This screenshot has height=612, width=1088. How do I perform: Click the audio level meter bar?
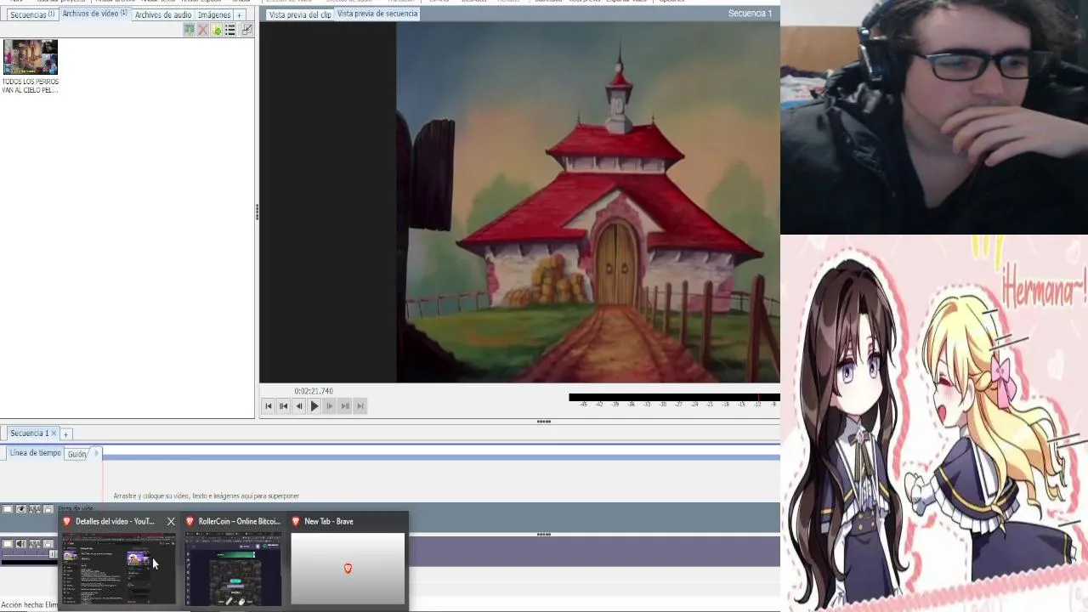(x=674, y=397)
